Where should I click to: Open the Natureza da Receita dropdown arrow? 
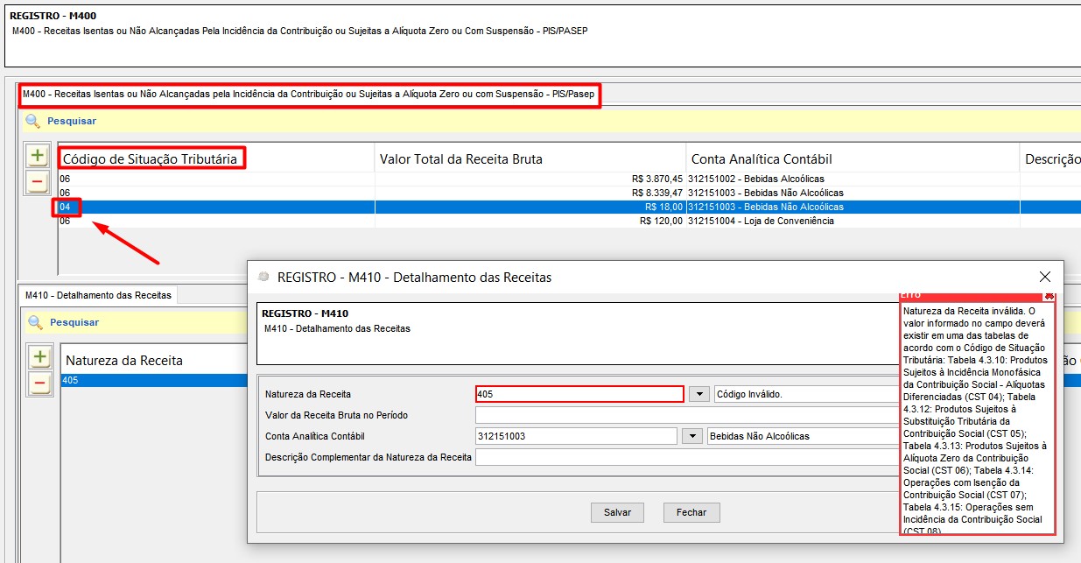coord(698,394)
